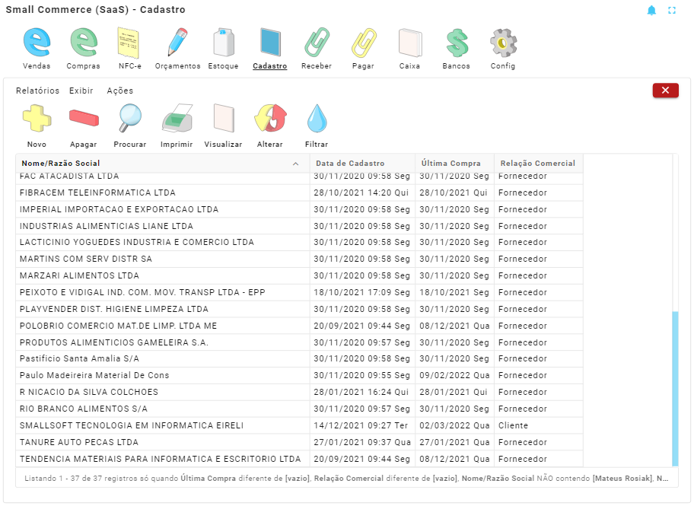Click the NFC-e receipt icon
This screenshot has height=506, width=694.
(x=130, y=43)
